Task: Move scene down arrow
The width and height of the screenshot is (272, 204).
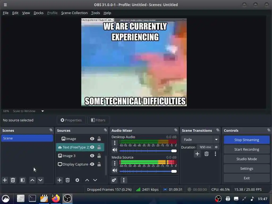Action: click(x=40, y=180)
